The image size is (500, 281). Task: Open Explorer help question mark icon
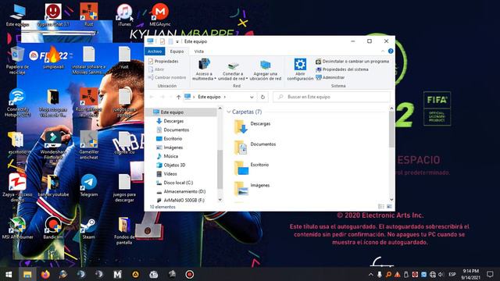[x=391, y=52]
